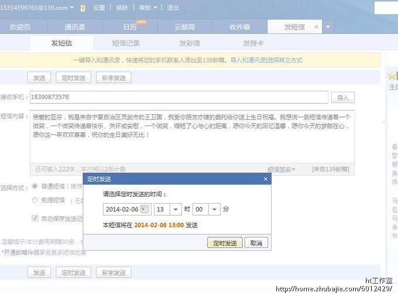This screenshot has height=293, width=398.
Task: Expand the tab overflow arrow after 发短信
Action: click(x=328, y=27)
